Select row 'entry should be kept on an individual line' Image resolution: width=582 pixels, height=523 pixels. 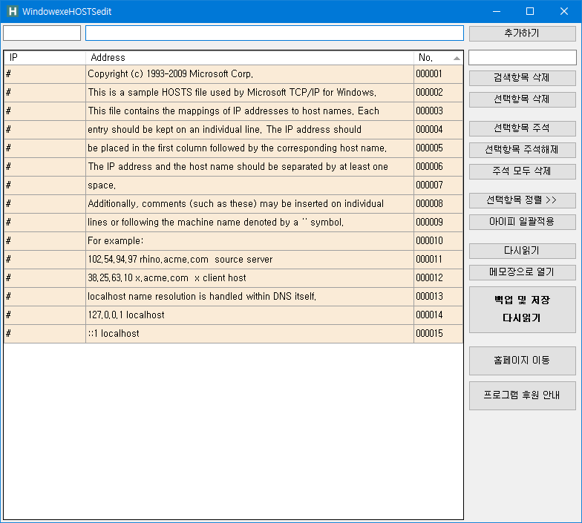(233, 130)
